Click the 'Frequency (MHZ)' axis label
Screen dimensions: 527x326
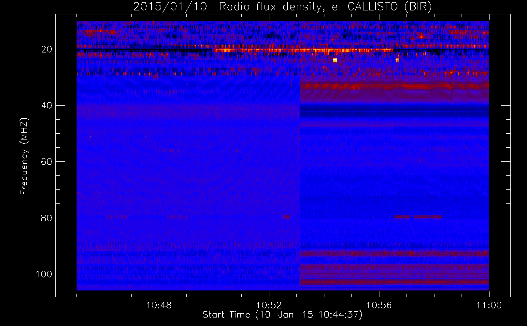point(25,156)
